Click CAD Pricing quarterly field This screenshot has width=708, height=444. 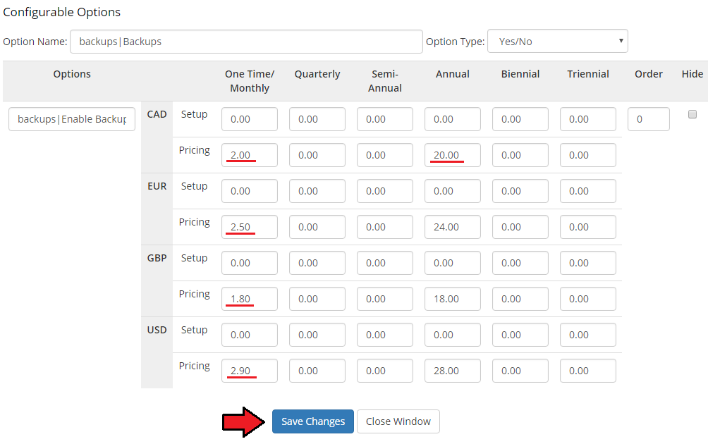[317, 155]
